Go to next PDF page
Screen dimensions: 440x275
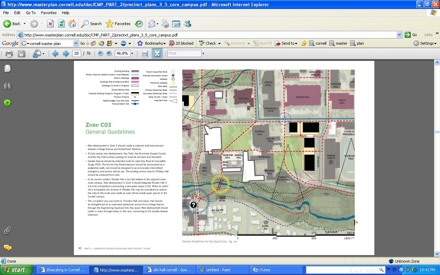[66, 54]
